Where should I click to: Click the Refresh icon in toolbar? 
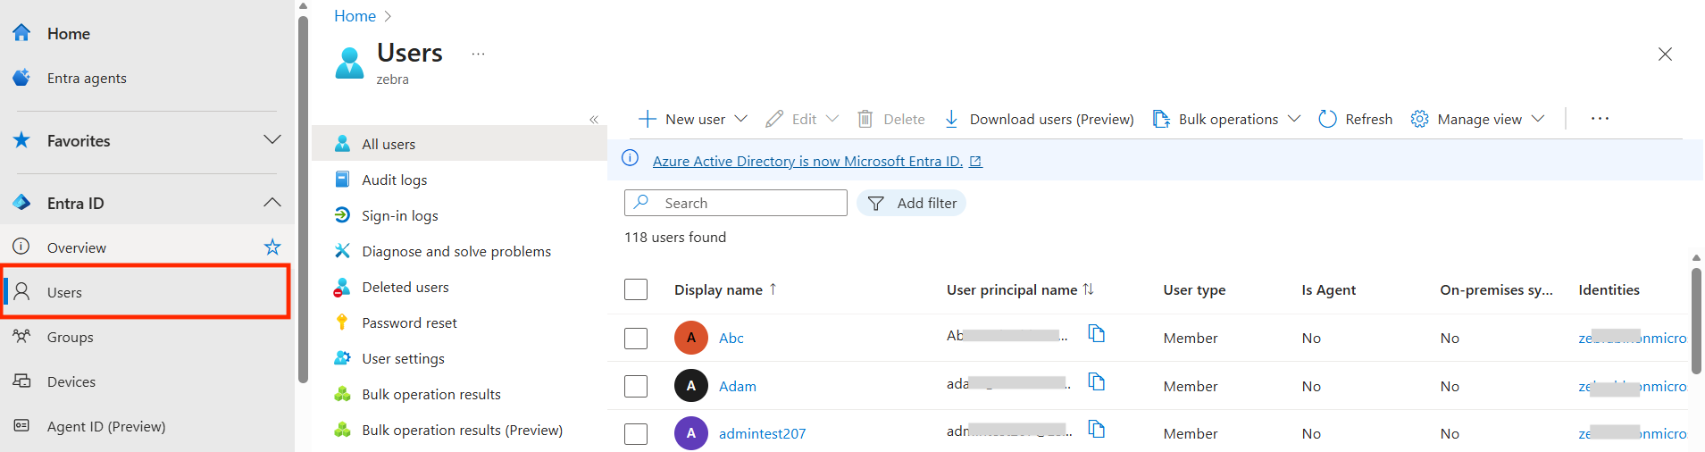[x=1327, y=119]
